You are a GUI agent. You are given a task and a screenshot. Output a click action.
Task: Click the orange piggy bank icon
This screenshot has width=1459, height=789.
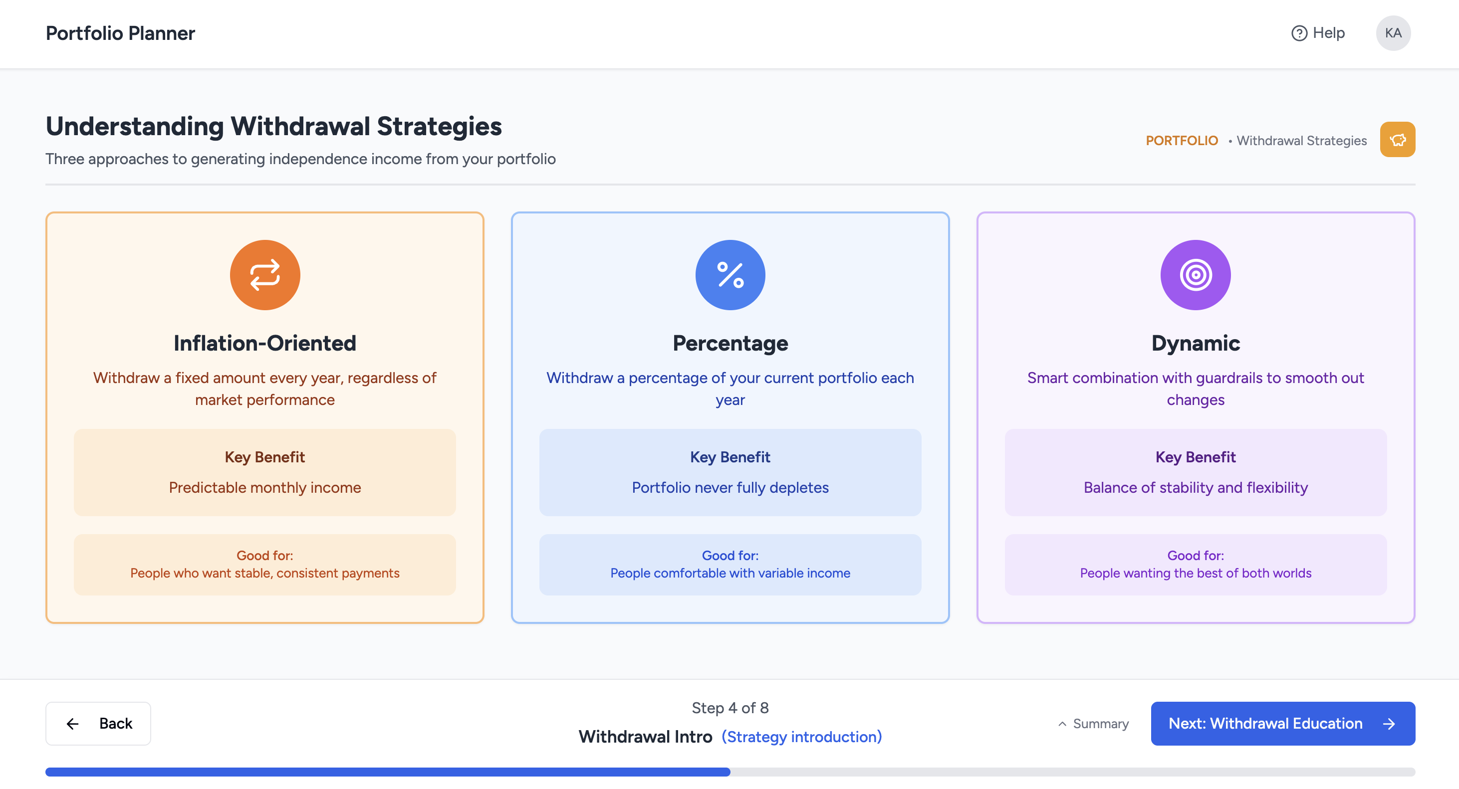(1397, 139)
